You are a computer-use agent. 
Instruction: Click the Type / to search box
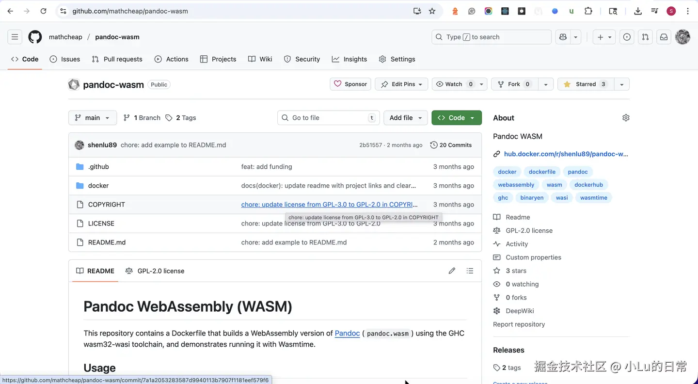pyautogui.click(x=492, y=37)
